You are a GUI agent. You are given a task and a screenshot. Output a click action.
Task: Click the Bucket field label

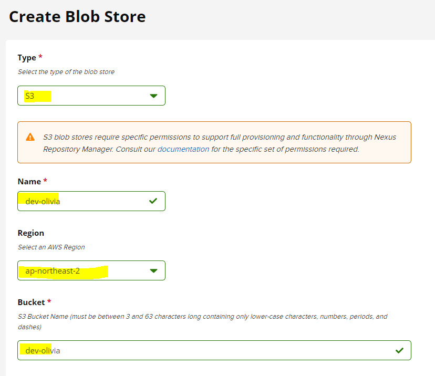(x=31, y=302)
